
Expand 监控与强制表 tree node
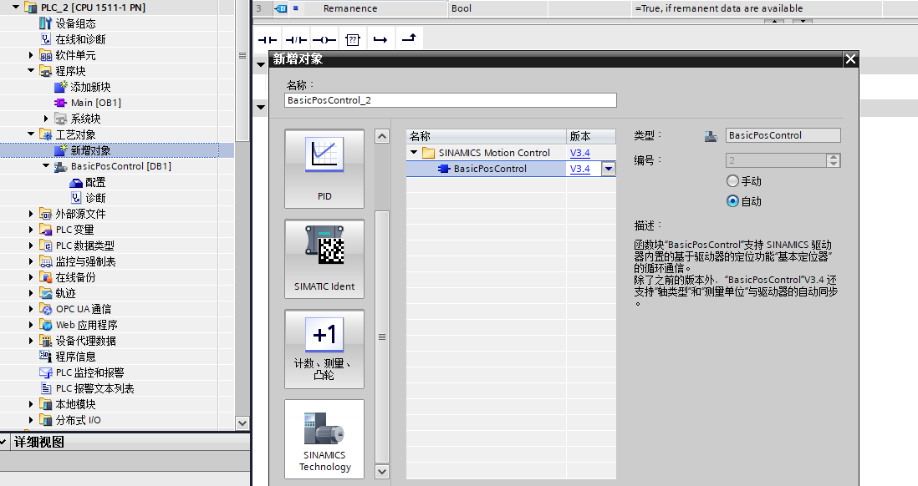click(31, 261)
